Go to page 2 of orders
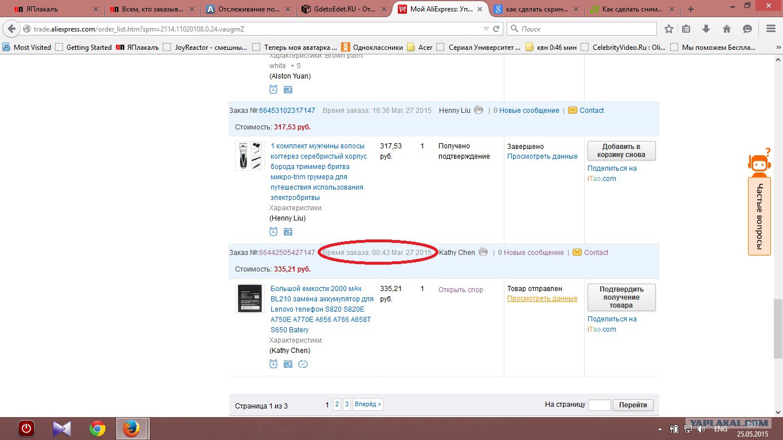This screenshot has height=440, width=783. 337,404
